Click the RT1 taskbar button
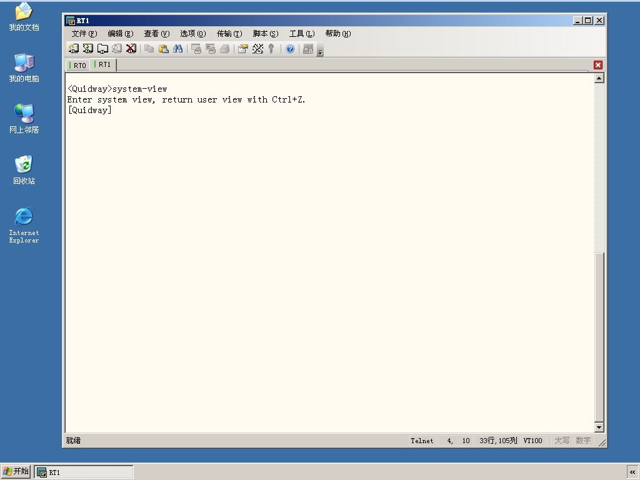640x480 pixels. pos(84,472)
